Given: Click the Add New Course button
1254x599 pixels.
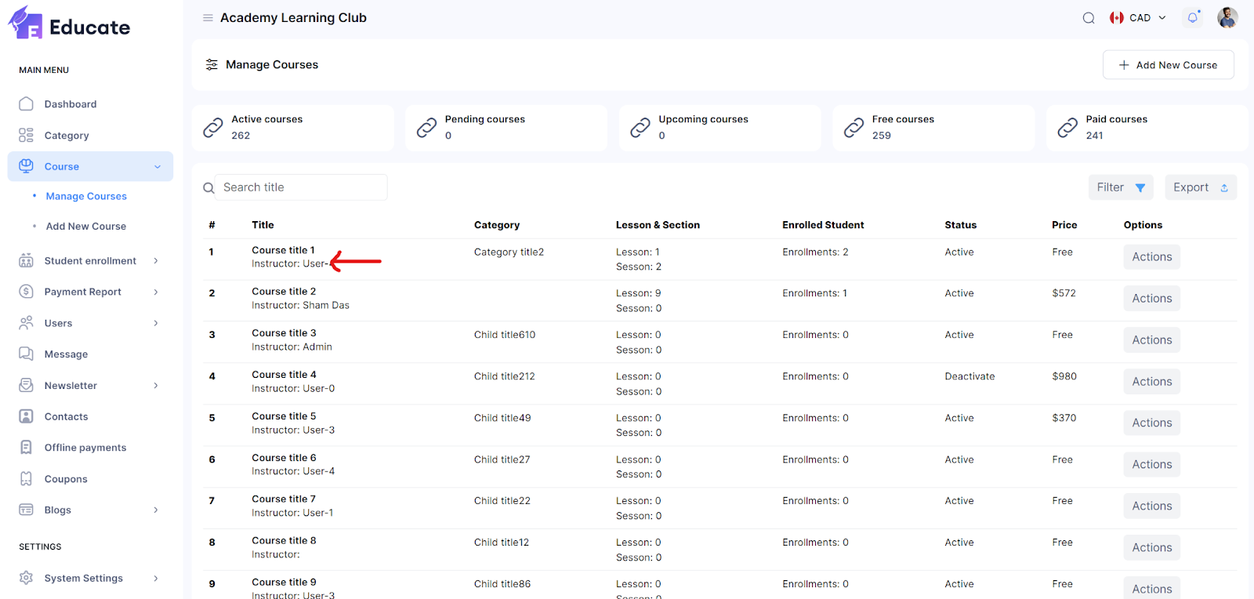Looking at the screenshot, I should pyautogui.click(x=1168, y=65).
